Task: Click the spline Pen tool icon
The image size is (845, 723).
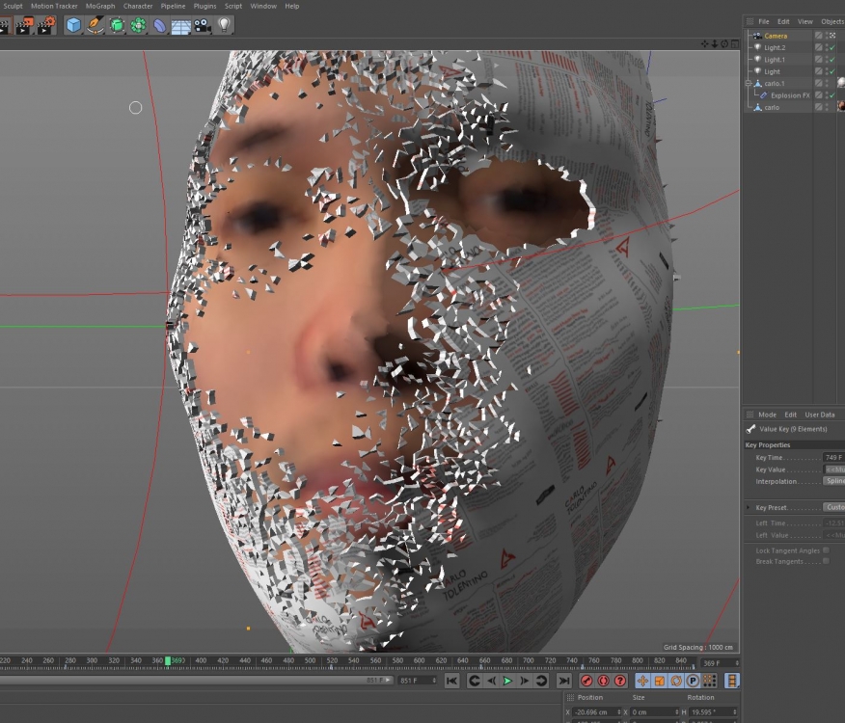Action: point(95,25)
